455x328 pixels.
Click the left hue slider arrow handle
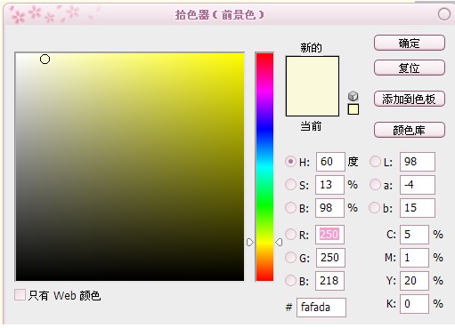tap(250, 243)
